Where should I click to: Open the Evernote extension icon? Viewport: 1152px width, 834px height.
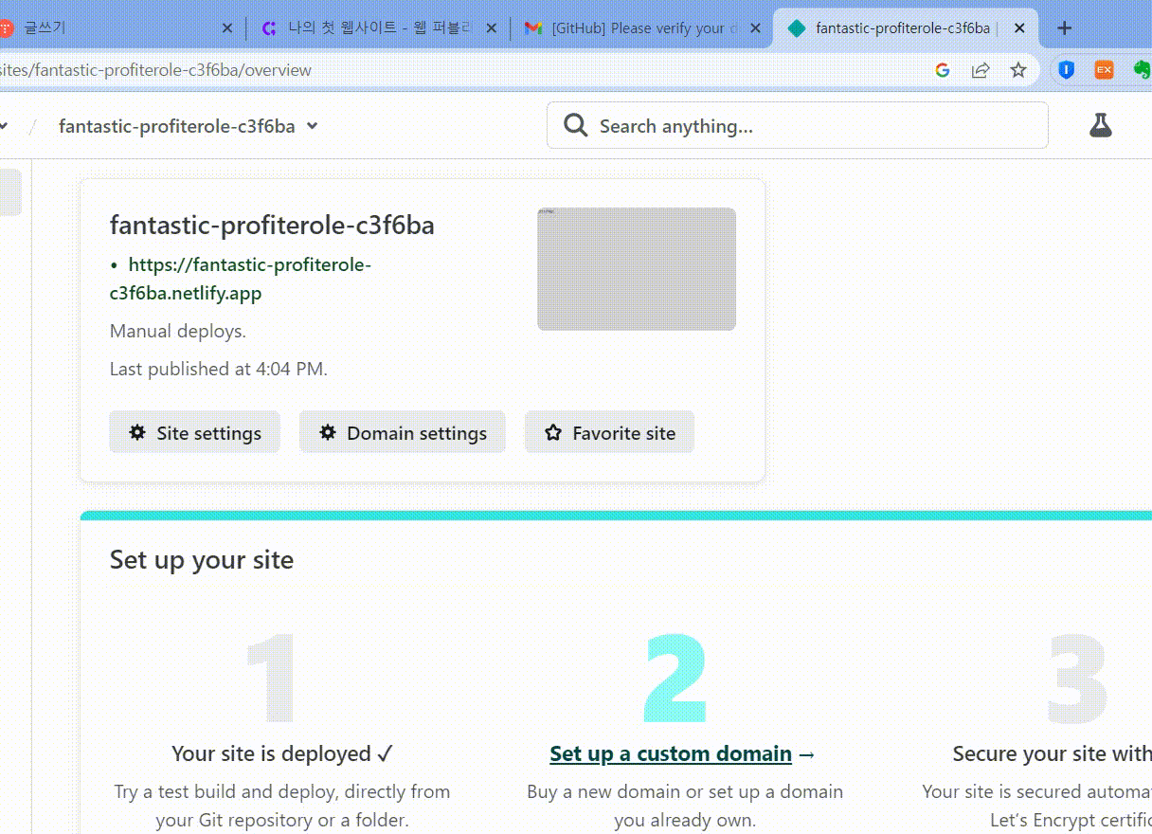coord(1142,70)
